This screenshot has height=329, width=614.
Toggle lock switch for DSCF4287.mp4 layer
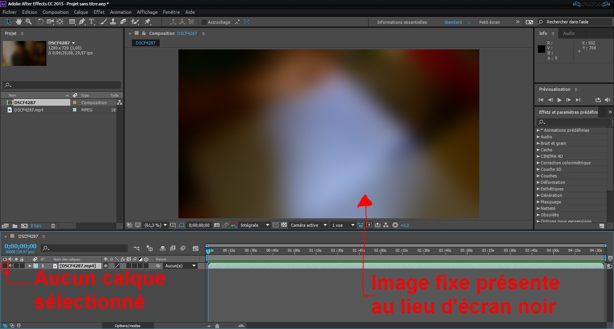22,266
